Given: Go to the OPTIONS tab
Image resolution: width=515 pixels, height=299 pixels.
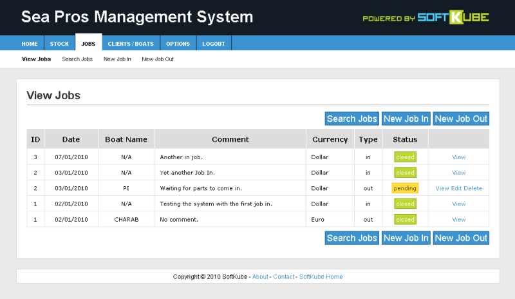Looking at the screenshot, I should [178, 44].
